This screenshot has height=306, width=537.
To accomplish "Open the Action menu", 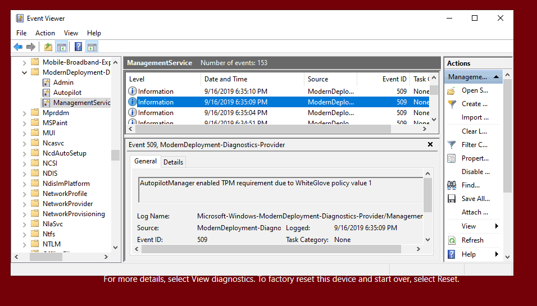I will point(45,33).
